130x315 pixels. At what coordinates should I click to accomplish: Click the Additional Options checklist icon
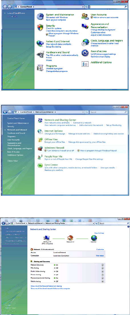[85, 64]
